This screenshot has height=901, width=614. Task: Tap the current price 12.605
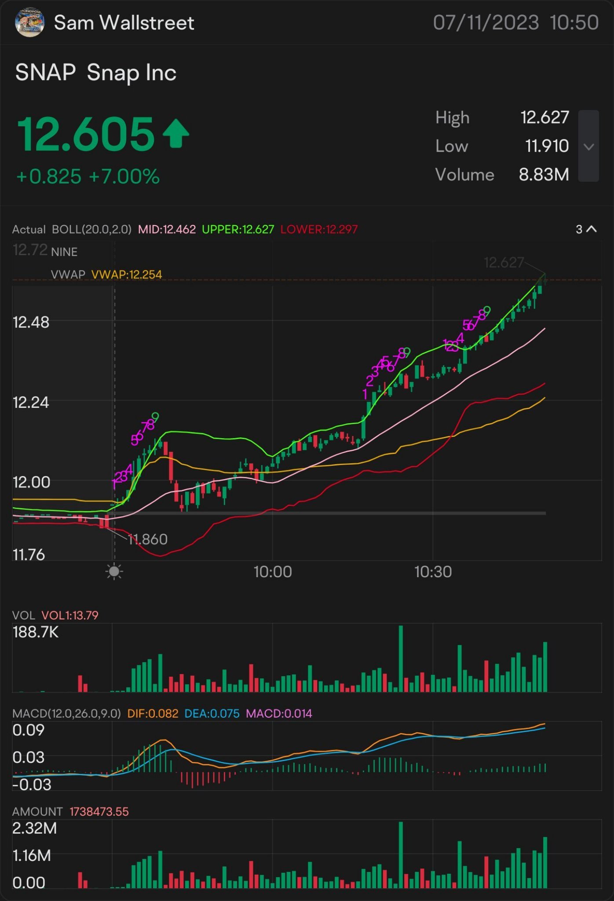(86, 134)
